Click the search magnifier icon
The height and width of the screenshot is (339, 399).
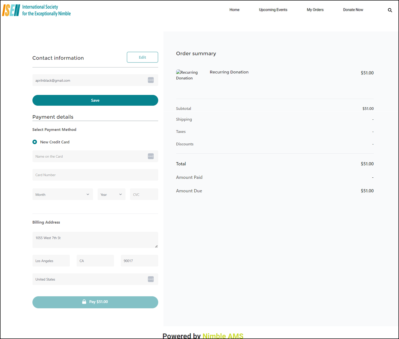click(x=390, y=10)
